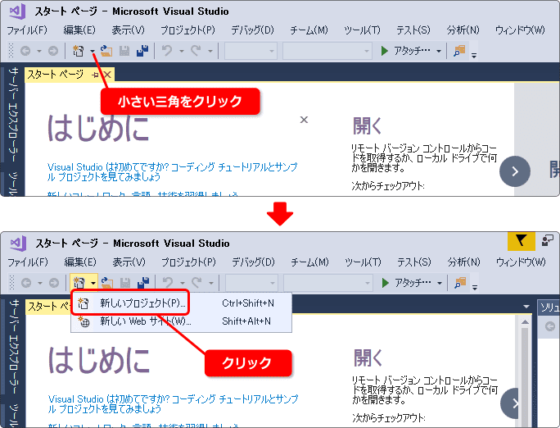Open toolbar overflow options in upper window
Viewport: 560px width, 428px height.
474,55
